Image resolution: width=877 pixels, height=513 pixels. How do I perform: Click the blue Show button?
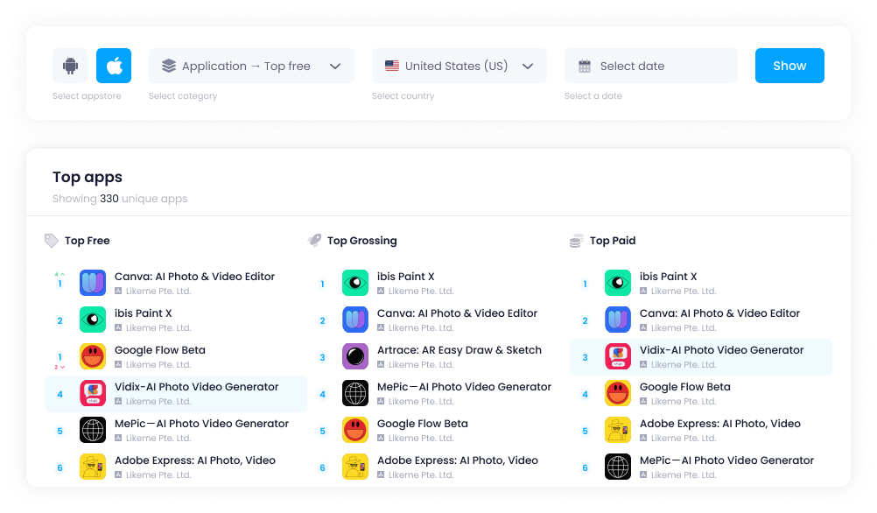pos(789,66)
